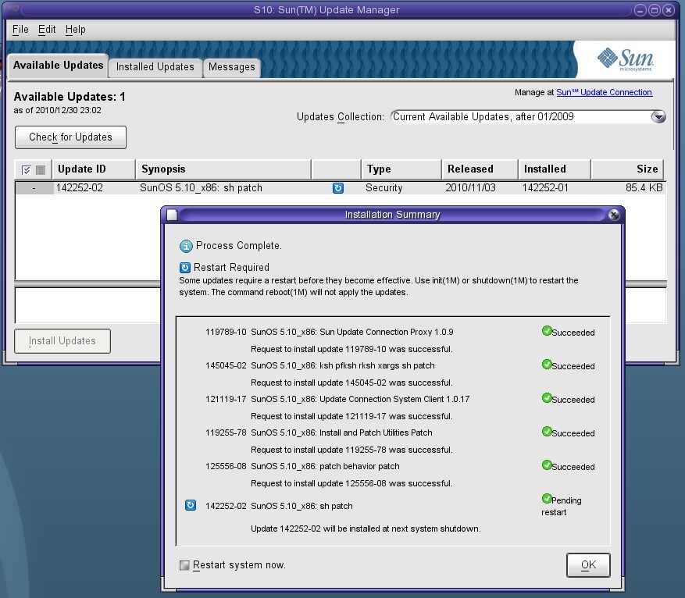
Task: Close the Sun Update Manager window
Action: (x=669, y=10)
